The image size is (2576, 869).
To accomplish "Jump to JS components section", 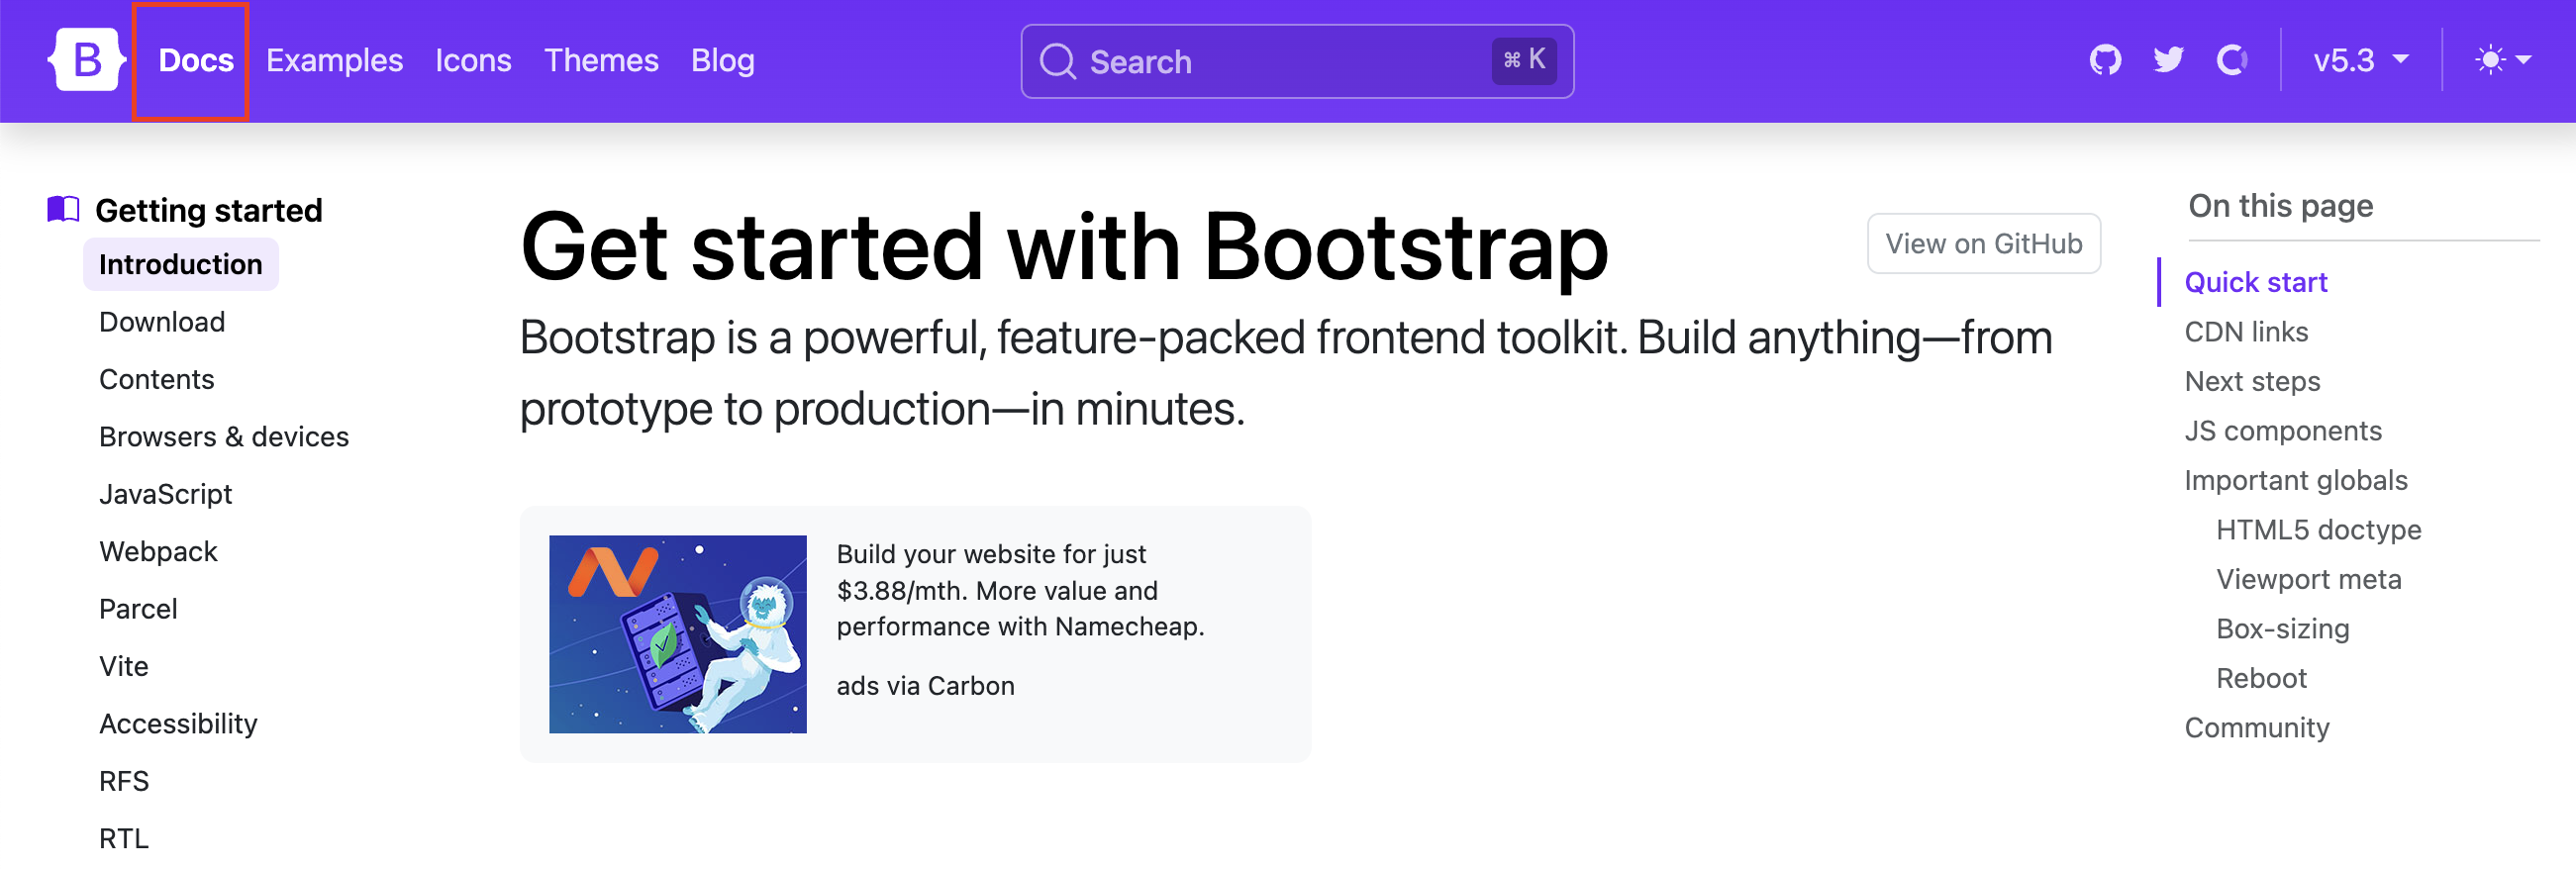I will (2283, 430).
